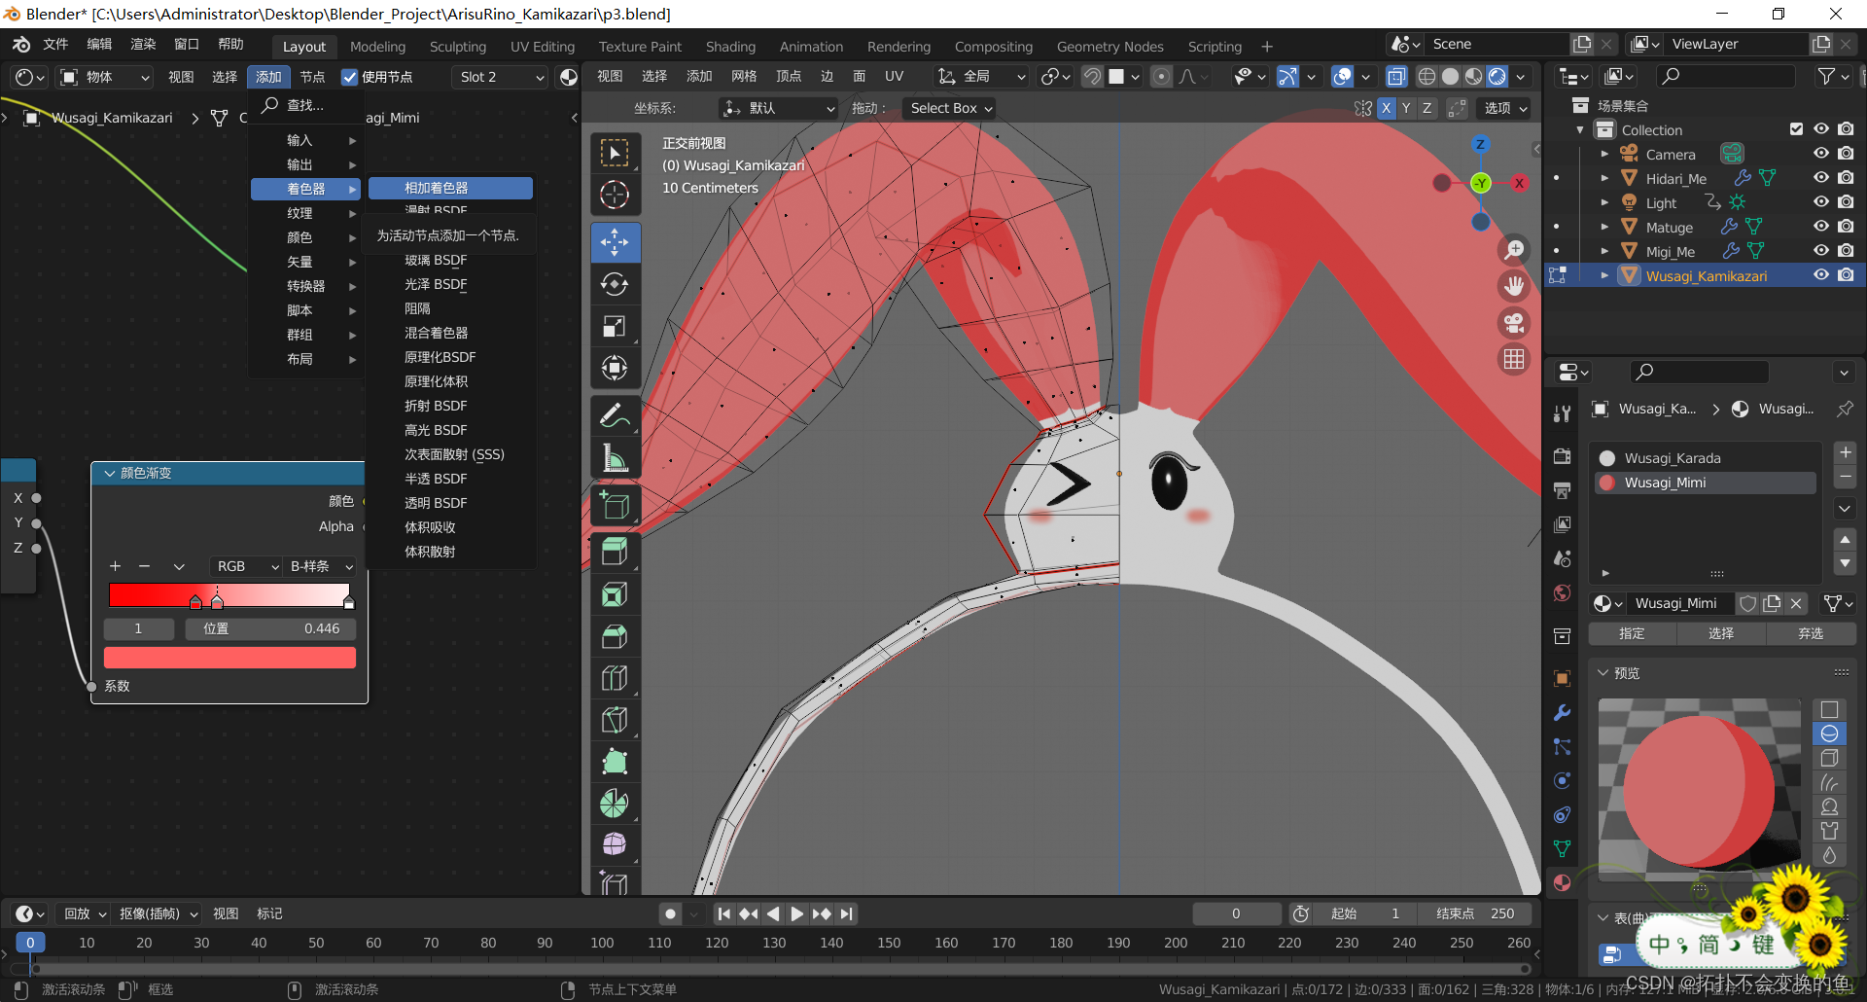Click the Annotate pencil tool
Image resolution: width=1867 pixels, height=1002 pixels.
(x=615, y=416)
